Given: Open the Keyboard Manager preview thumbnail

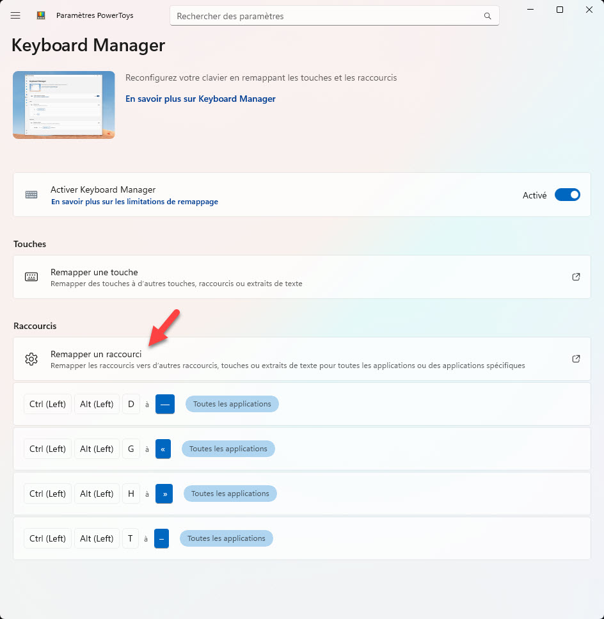Looking at the screenshot, I should click(x=64, y=105).
